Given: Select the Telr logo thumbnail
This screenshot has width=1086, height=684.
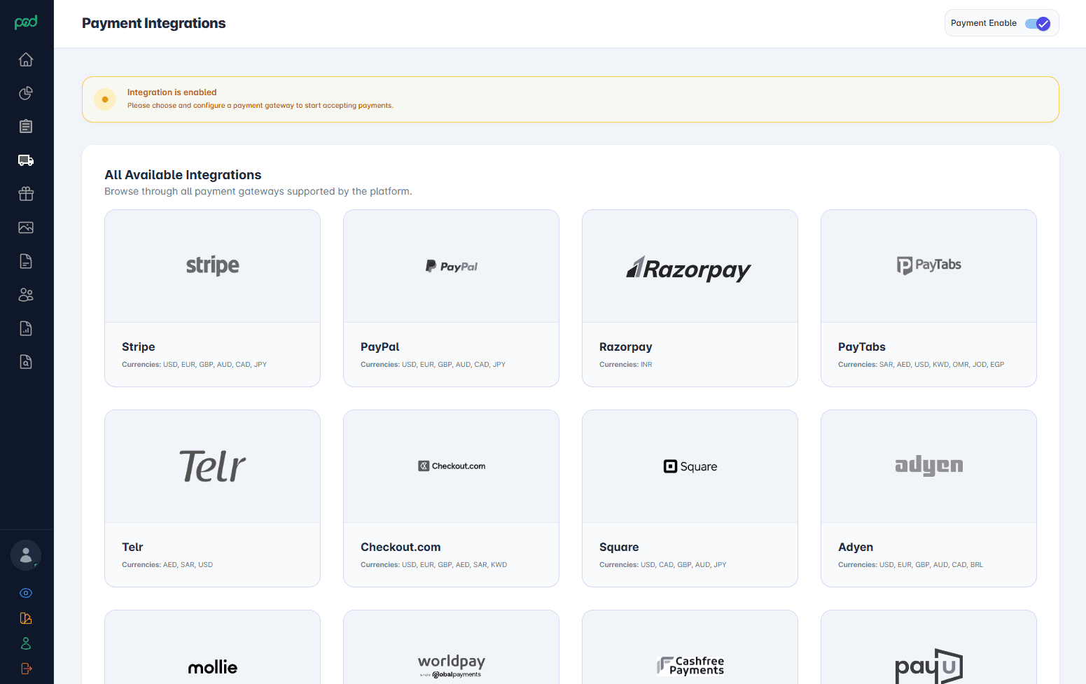Looking at the screenshot, I should [212, 466].
